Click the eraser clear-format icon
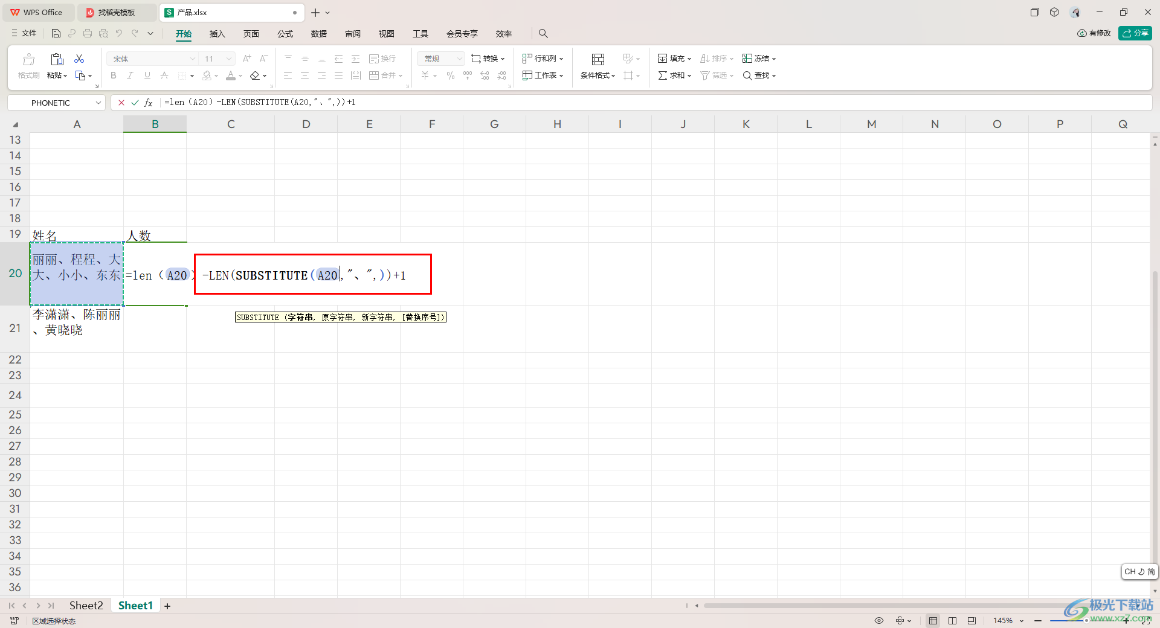This screenshot has width=1160, height=628. point(255,75)
